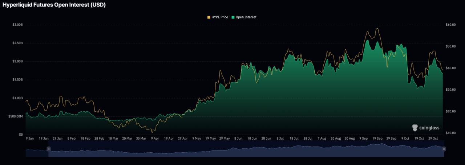465x165 pixels.
Task: Toggle the Open Interest series label
Action: pyautogui.click(x=246, y=17)
